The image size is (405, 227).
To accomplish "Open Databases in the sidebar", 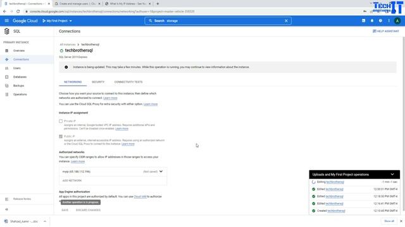I will point(20,77).
